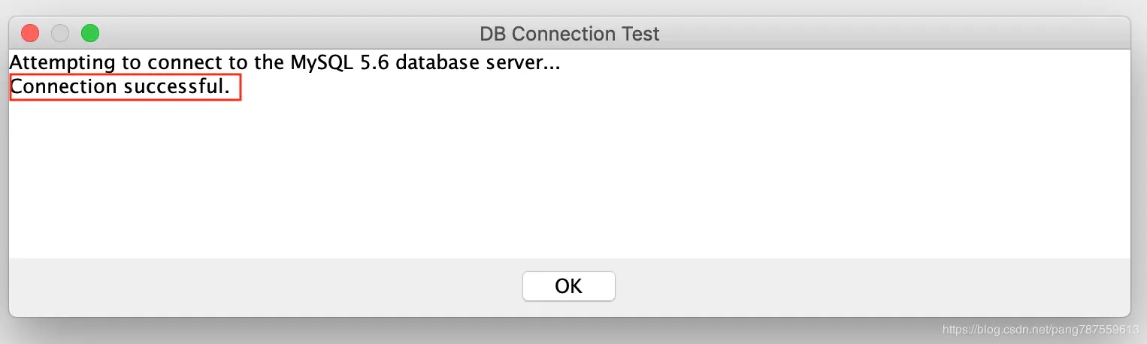Screen dimensions: 1147x344
Task: Click the word "Attempting" in the log
Action: click(63, 62)
